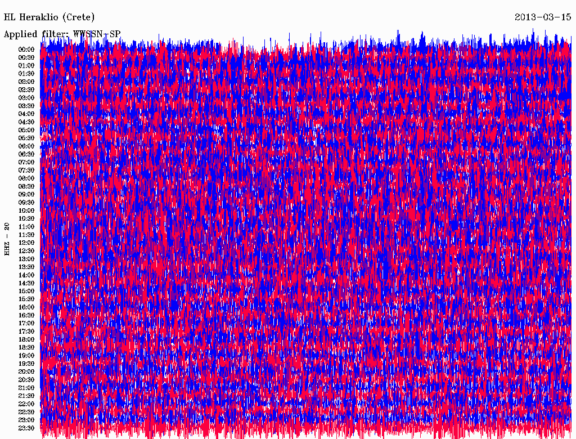Viewport: 576px width, 439px height.
Task: Select the 06:00 trace time label
Action: coord(26,146)
